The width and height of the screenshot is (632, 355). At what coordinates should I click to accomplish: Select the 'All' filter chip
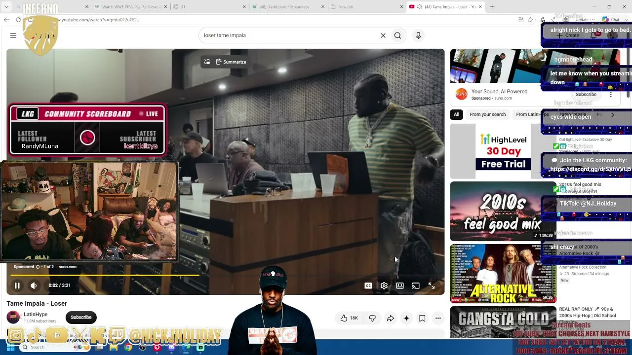pos(456,114)
